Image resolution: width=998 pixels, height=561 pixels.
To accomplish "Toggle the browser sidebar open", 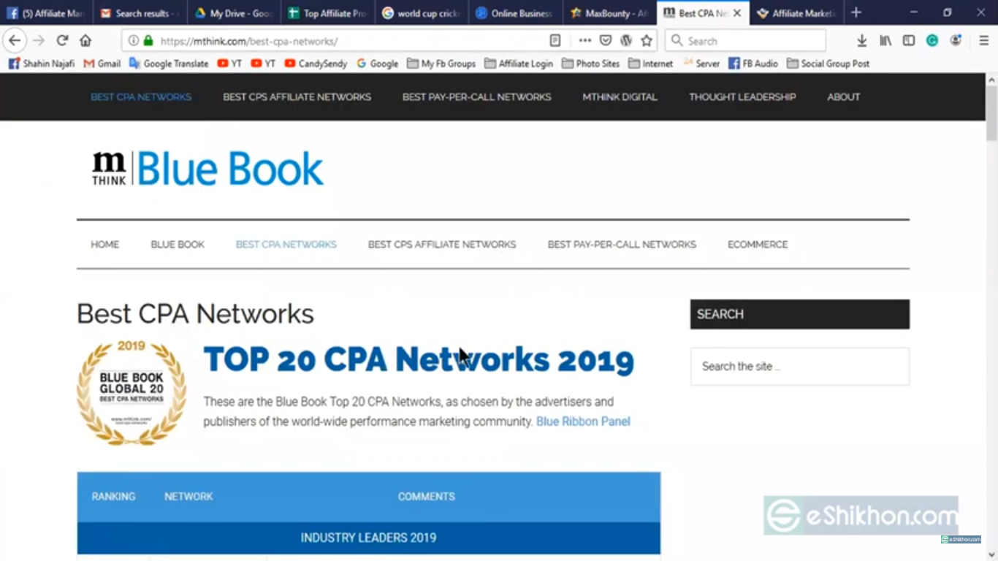I will coord(907,40).
